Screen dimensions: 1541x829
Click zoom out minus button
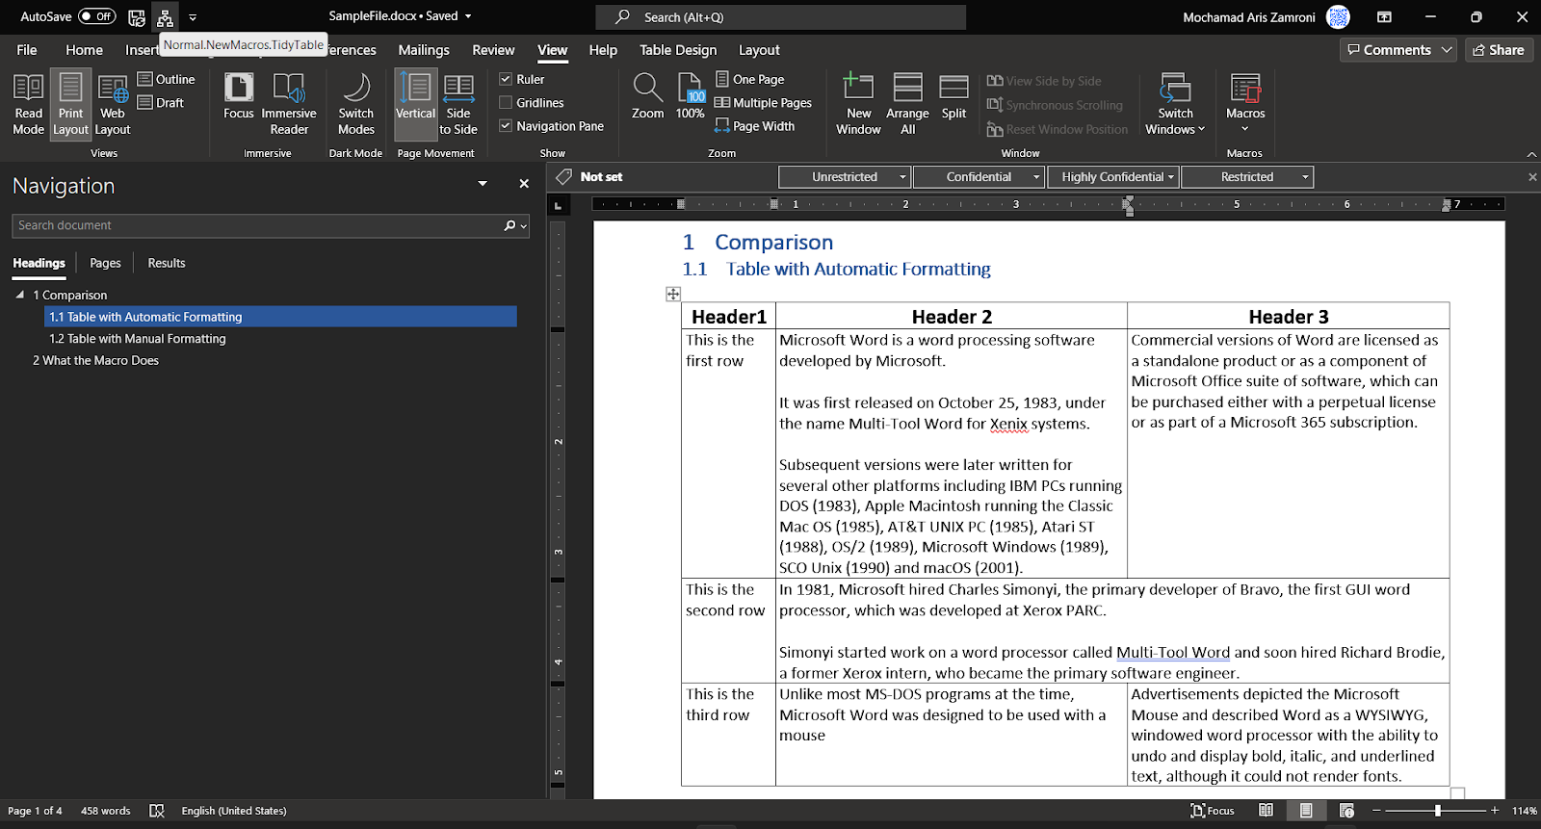point(1376,811)
